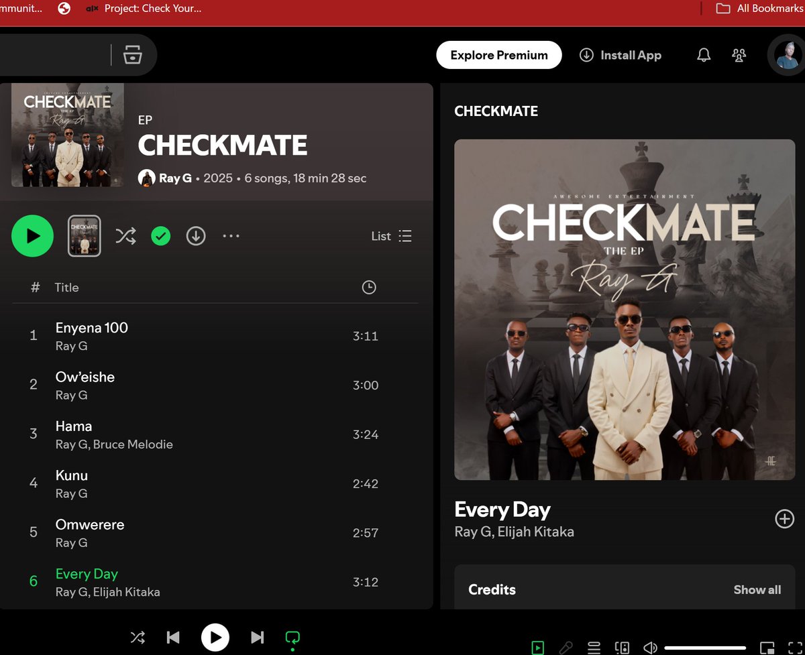The height and width of the screenshot is (655, 805).
Task: Open the Queue icon
Action: click(x=594, y=648)
